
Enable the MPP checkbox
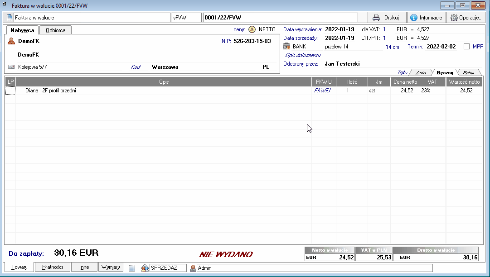click(466, 47)
